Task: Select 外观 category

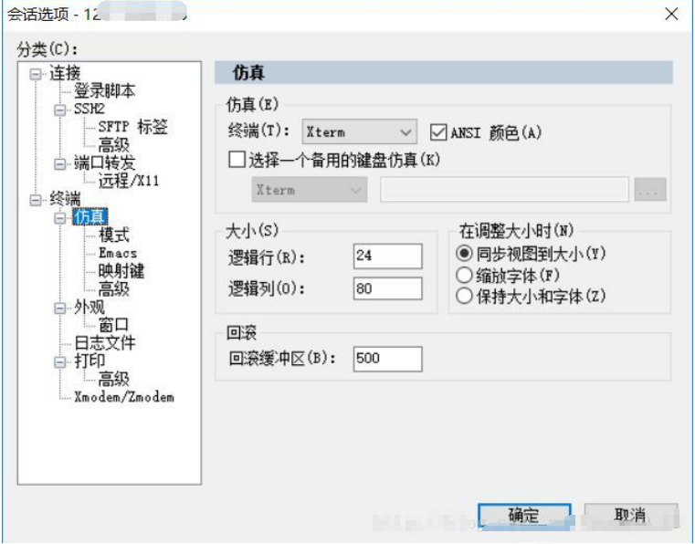Action: click(90, 307)
